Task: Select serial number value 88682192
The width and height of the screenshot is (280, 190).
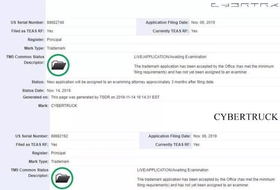Action: (59, 136)
